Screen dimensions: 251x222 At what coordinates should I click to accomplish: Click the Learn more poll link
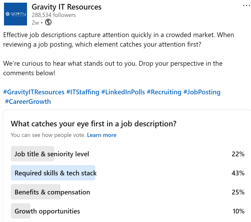[x=102, y=135]
